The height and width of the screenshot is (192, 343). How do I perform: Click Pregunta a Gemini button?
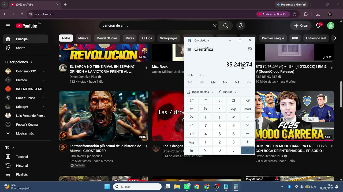291,5
